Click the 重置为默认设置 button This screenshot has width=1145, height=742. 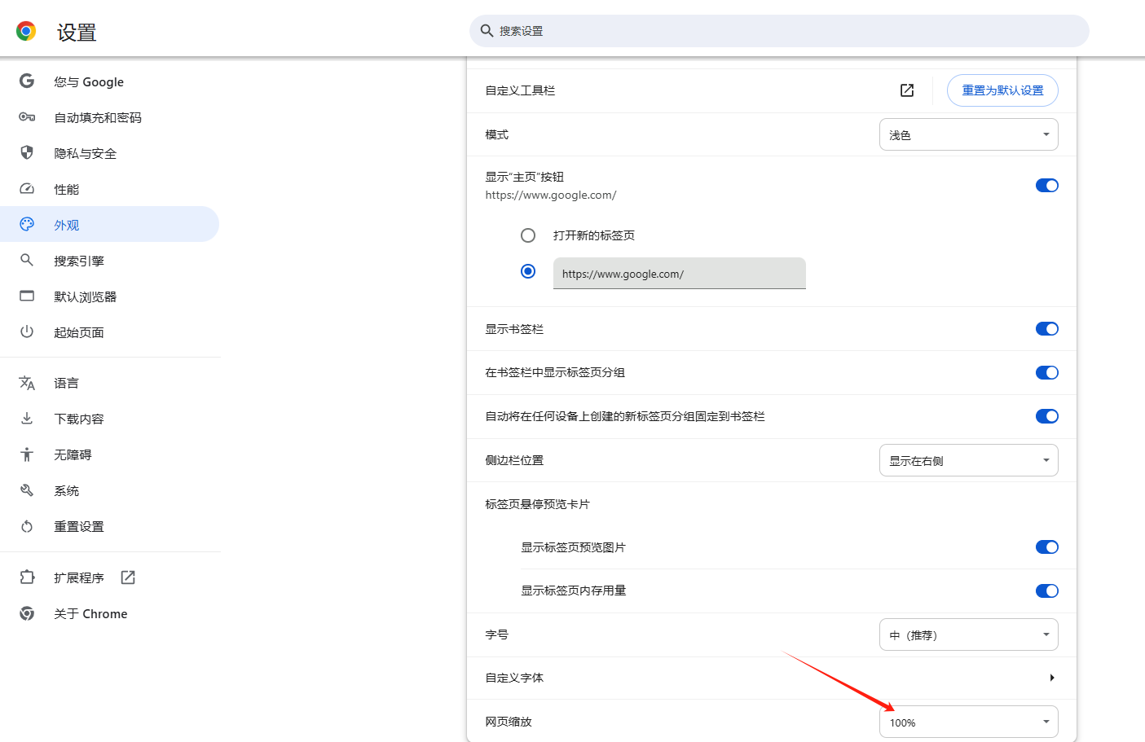tap(1002, 90)
